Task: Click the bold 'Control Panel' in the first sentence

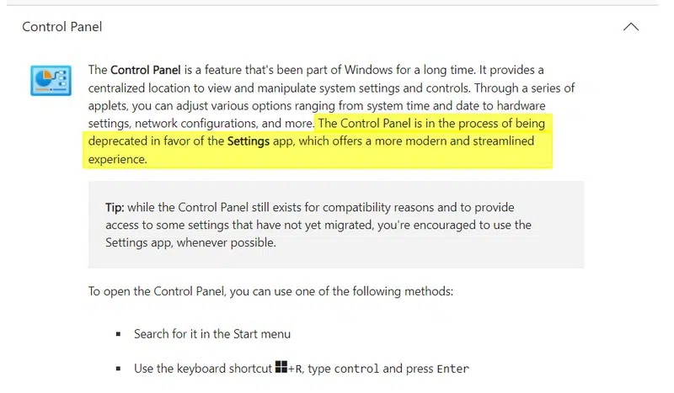Action: 142,70
